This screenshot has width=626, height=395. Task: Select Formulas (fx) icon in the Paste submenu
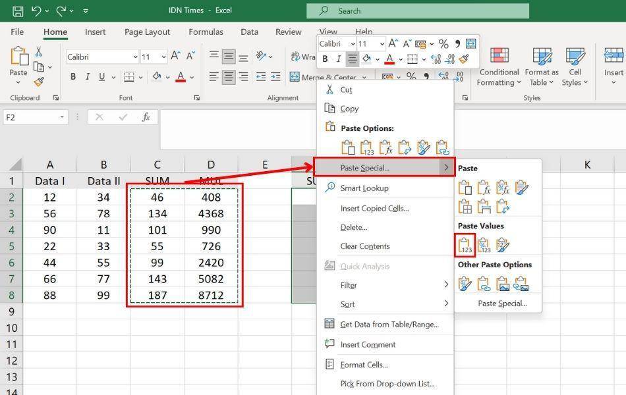[484, 188]
